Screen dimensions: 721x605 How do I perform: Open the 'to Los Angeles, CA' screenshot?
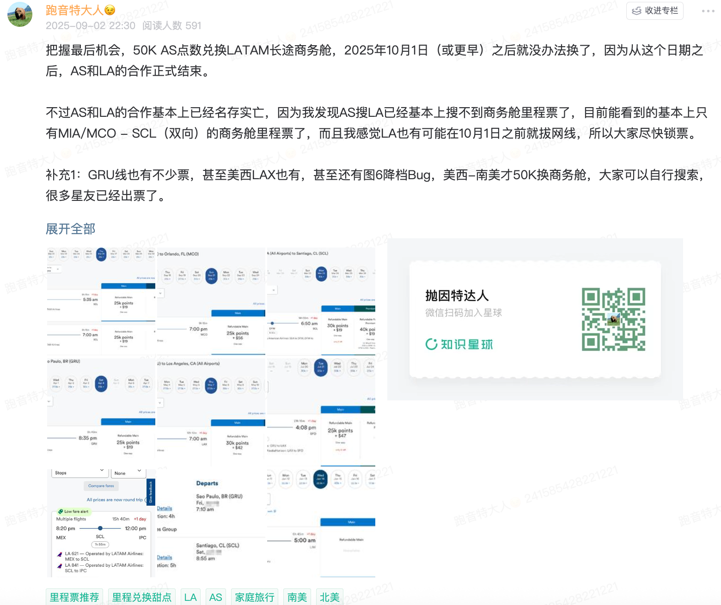(x=211, y=411)
